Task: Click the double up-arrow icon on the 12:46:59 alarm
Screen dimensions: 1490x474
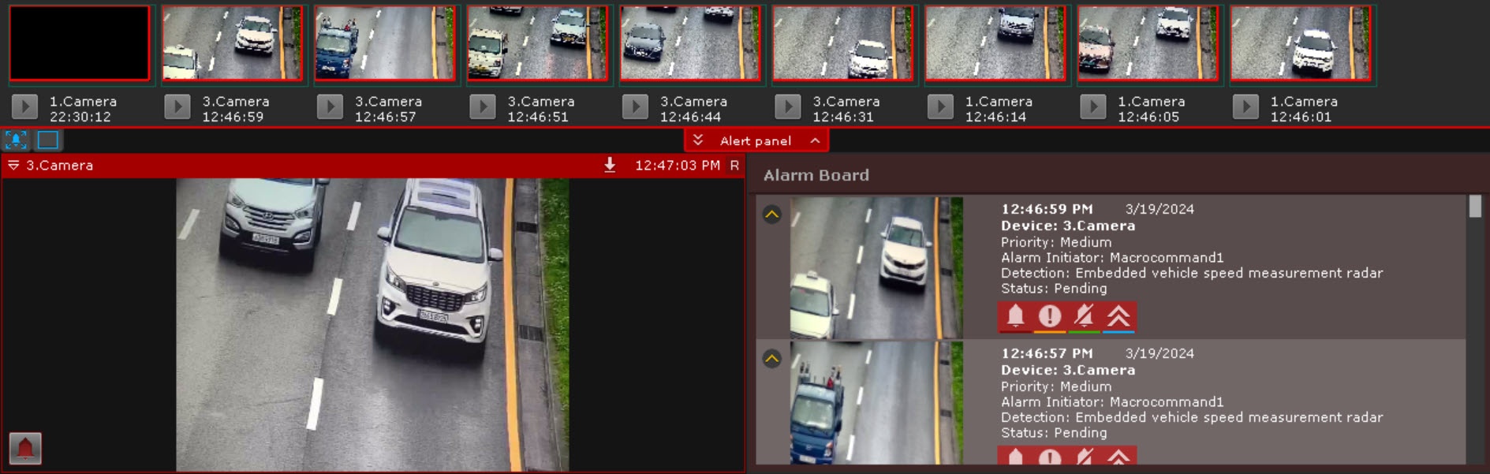Action: (x=1119, y=316)
